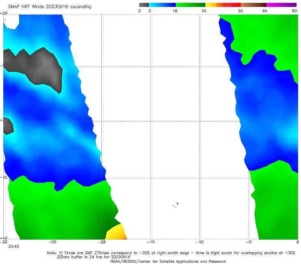301x264 pixels.
Task: Click the NOAA/NESDIS credit line
Action: (168, 262)
